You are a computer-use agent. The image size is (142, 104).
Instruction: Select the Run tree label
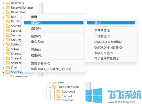pyautogui.click(x=14, y=17)
